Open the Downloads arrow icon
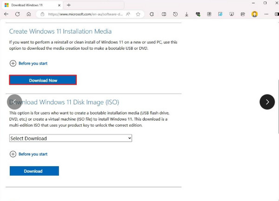This screenshot has width=279, height=201. pyautogui.click(x=186, y=14)
